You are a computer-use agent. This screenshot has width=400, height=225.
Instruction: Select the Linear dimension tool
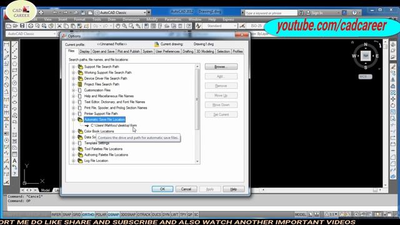(6, 44)
